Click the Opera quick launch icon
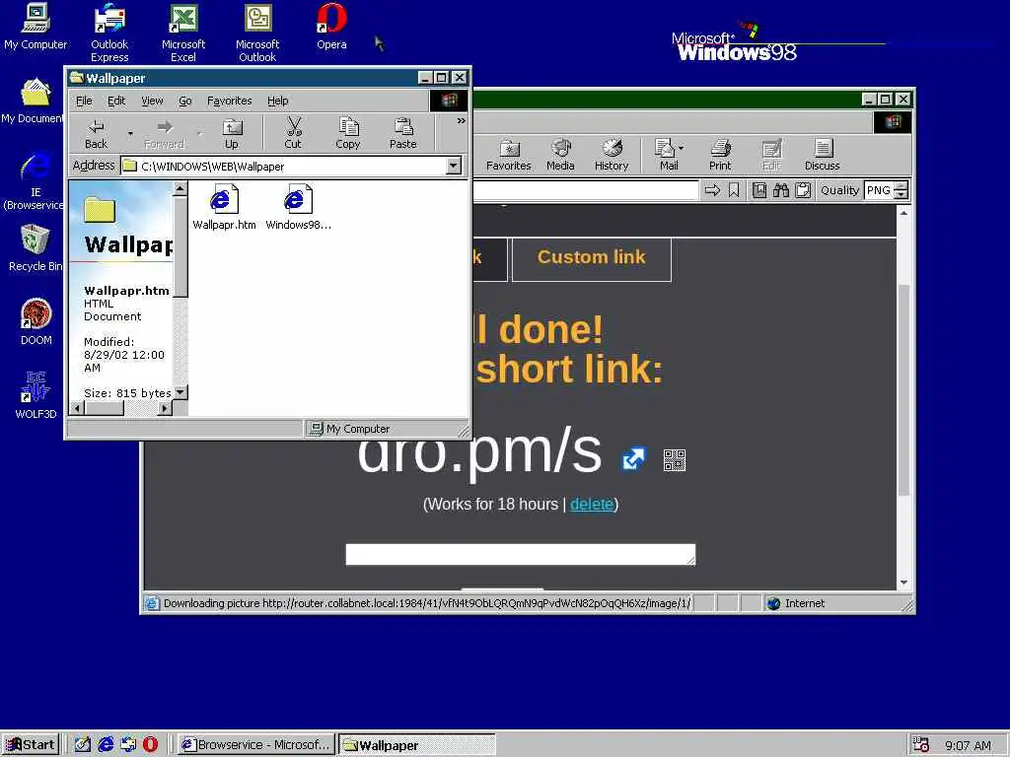The image size is (1010, 757). tap(151, 745)
